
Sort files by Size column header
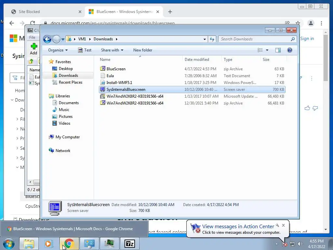(x=273, y=60)
